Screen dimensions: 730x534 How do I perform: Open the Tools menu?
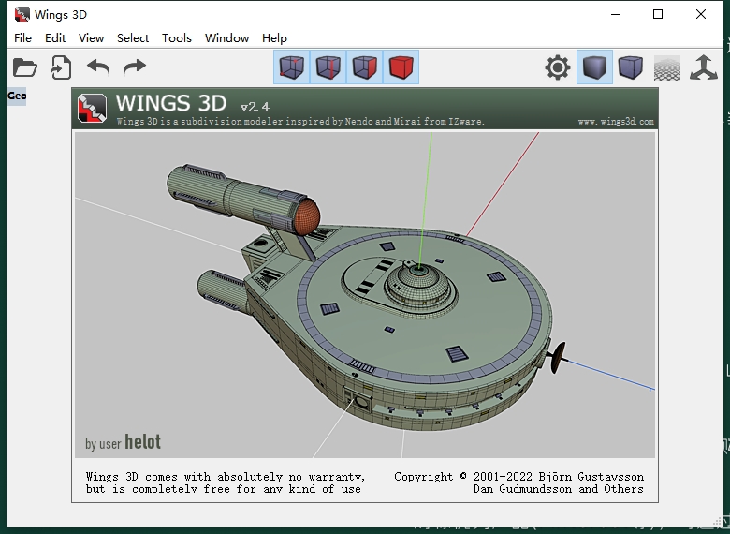[x=177, y=38]
